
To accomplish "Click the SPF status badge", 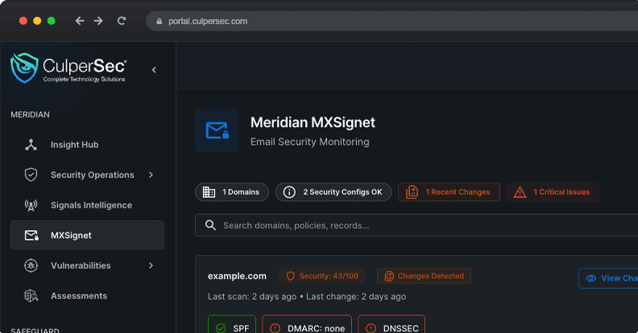I will click(x=232, y=324).
